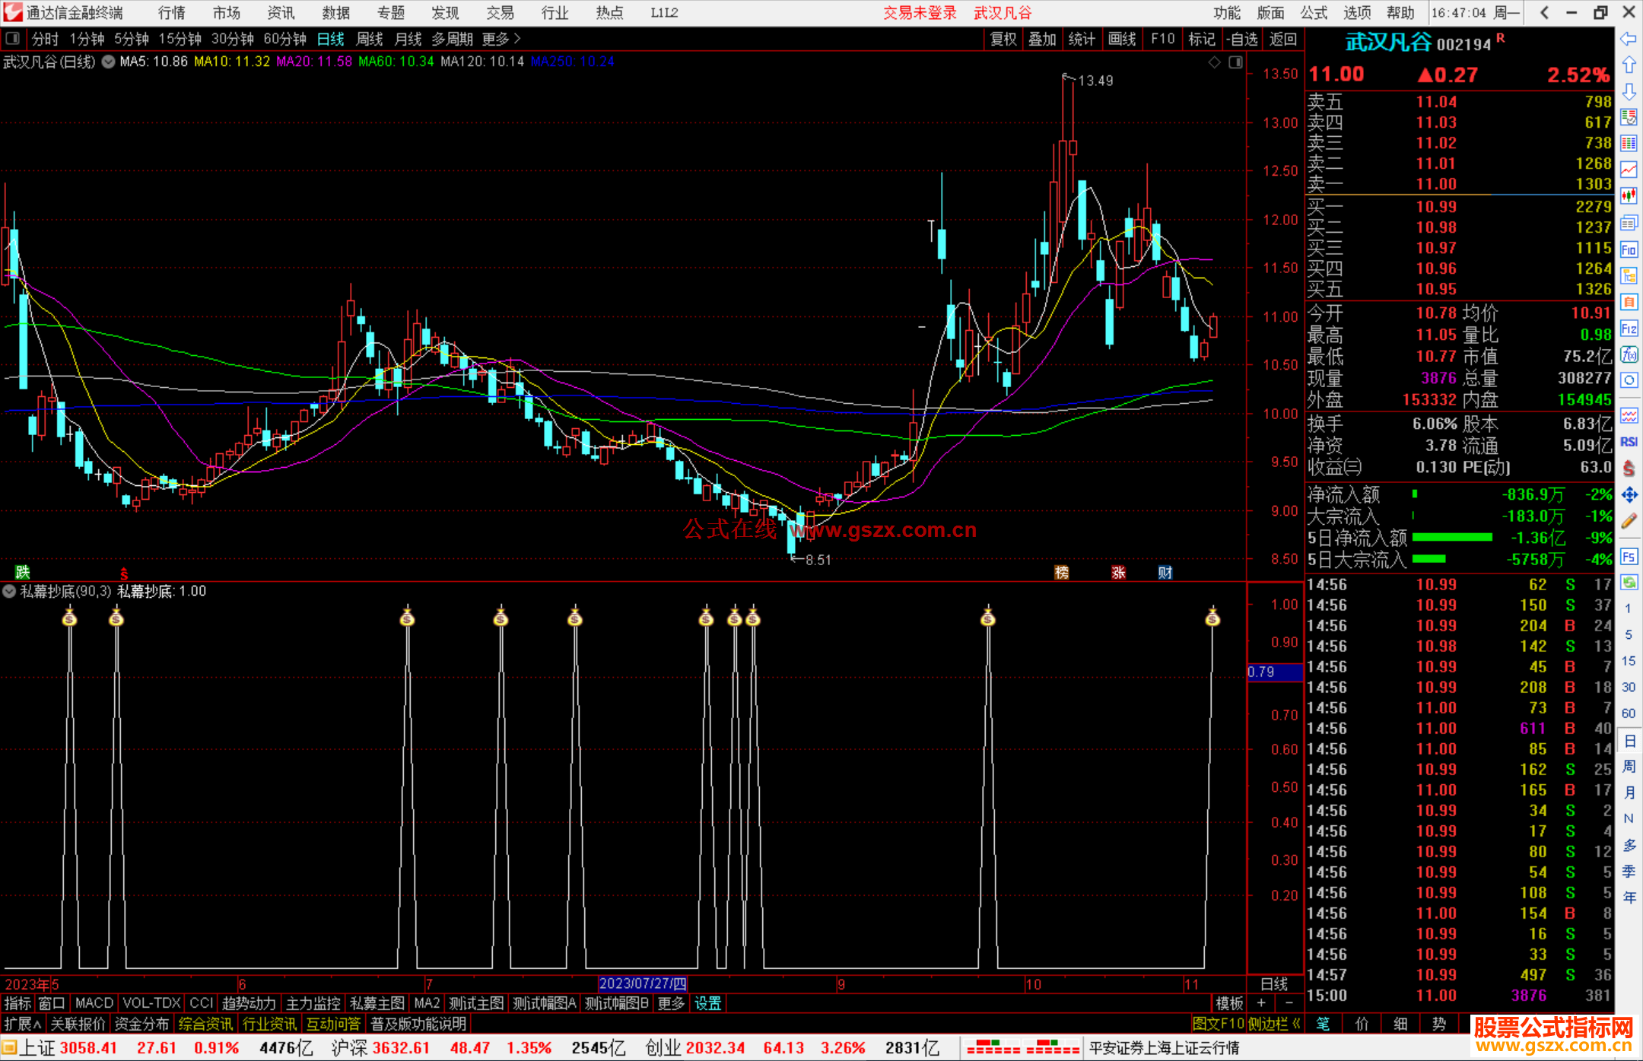This screenshot has height=1061, width=1643.
Task: Click the 设置 indicator settings link
Action: pyautogui.click(x=707, y=1003)
